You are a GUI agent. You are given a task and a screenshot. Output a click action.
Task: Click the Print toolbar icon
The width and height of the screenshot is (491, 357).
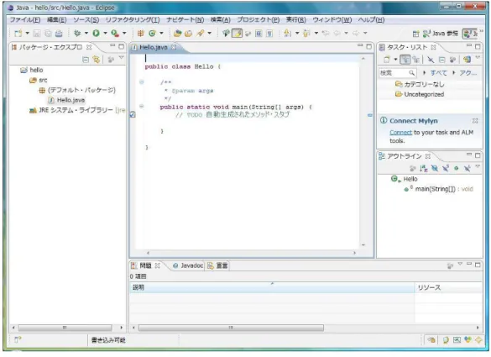[59, 34]
